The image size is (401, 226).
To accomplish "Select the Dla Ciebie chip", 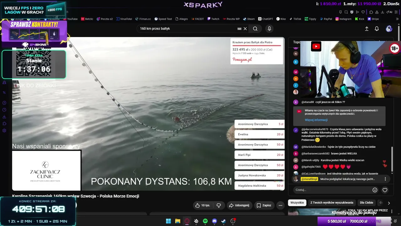I will point(367,203).
